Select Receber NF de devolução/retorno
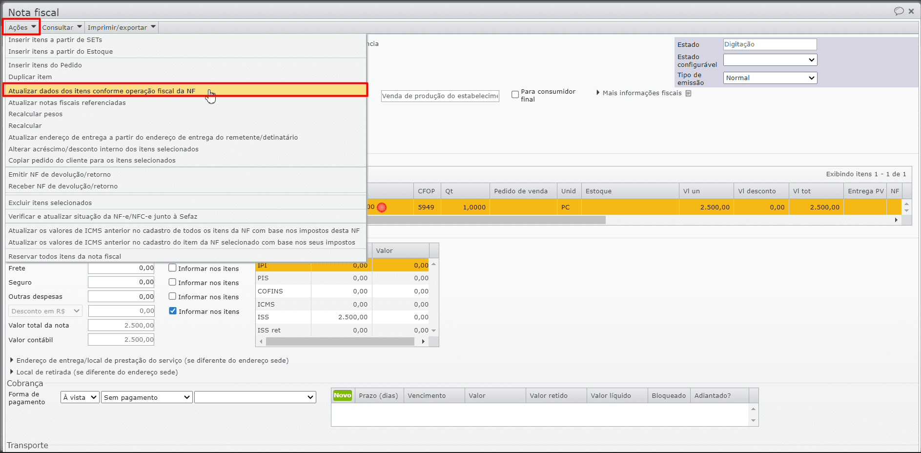921x453 pixels. tap(185, 186)
